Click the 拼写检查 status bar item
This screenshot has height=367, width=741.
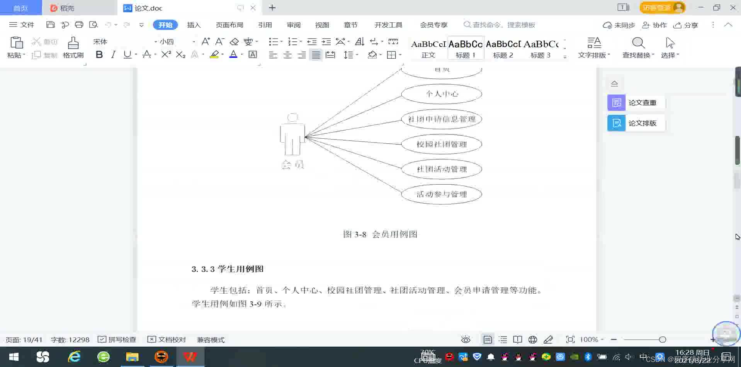point(117,340)
